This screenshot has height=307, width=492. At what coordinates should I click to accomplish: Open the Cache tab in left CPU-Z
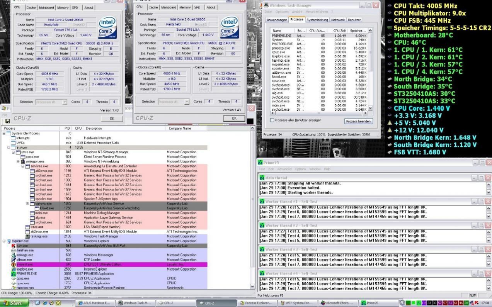(31, 7)
